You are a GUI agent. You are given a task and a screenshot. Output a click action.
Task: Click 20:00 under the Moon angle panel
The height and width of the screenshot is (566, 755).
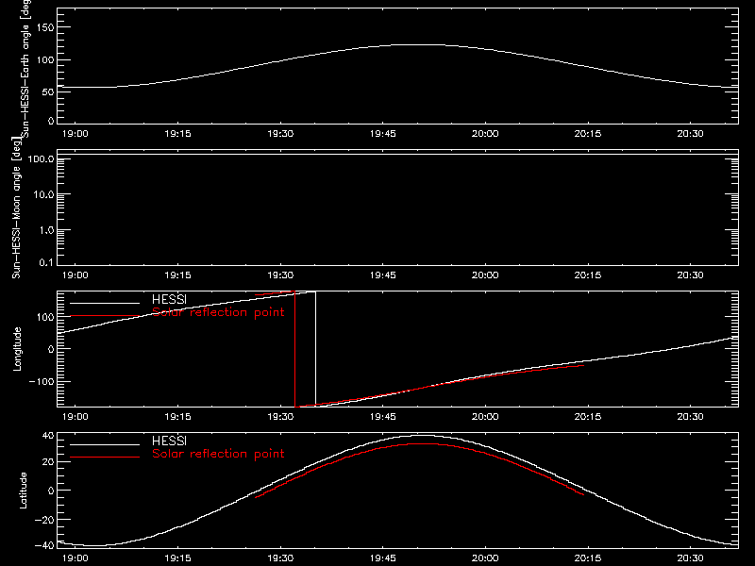click(485, 275)
